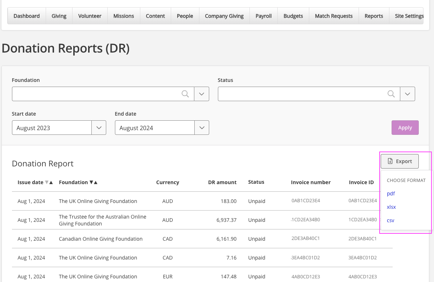Select the 7.16 amount cell

point(231,258)
